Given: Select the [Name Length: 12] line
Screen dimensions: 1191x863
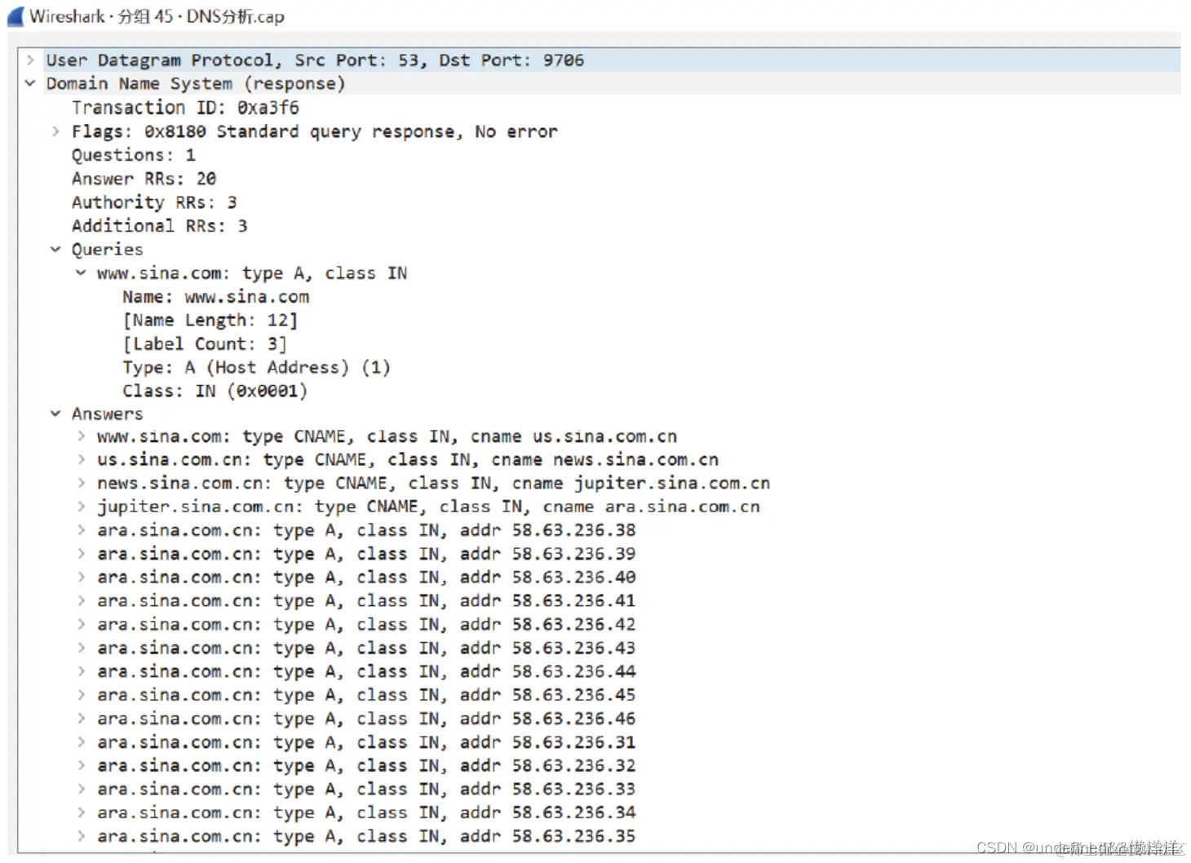Looking at the screenshot, I should click(x=210, y=321).
